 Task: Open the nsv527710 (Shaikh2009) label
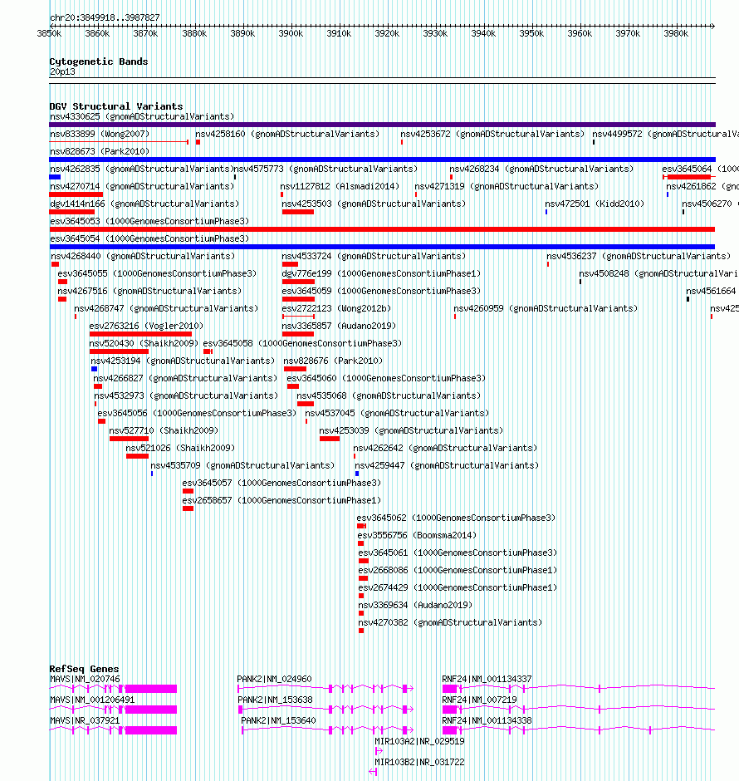click(164, 430)
